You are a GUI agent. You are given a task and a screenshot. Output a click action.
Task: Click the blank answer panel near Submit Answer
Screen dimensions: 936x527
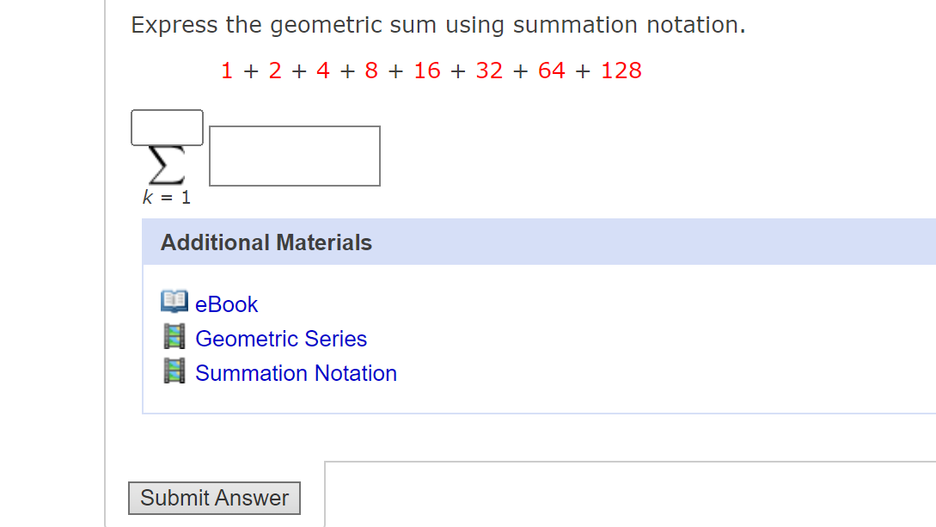[x=602, y=494]
